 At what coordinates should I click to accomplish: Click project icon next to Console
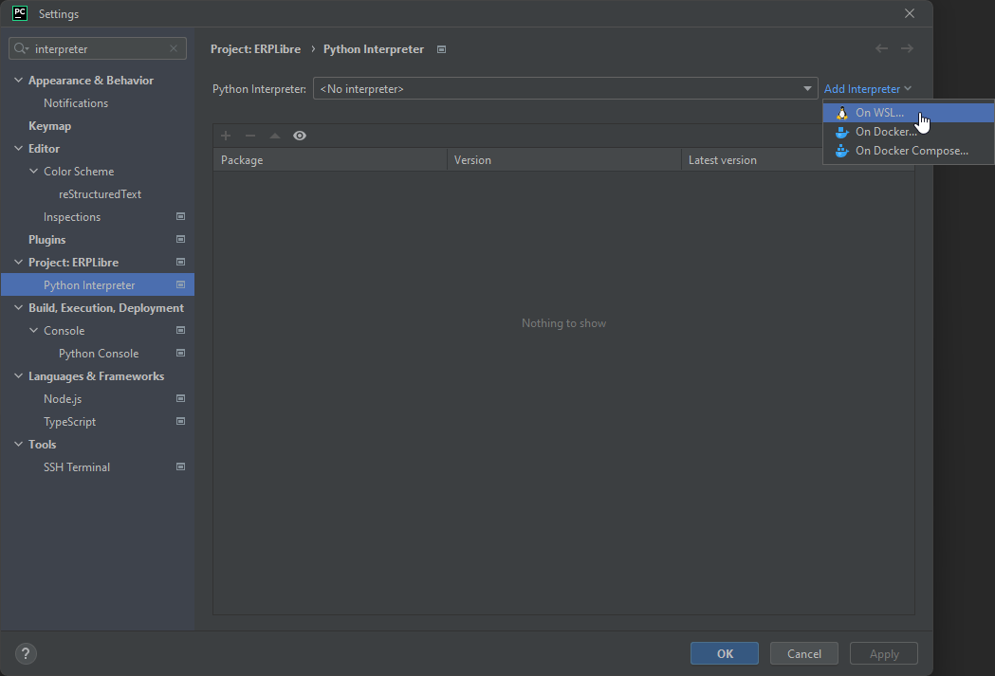click(181, 330)
